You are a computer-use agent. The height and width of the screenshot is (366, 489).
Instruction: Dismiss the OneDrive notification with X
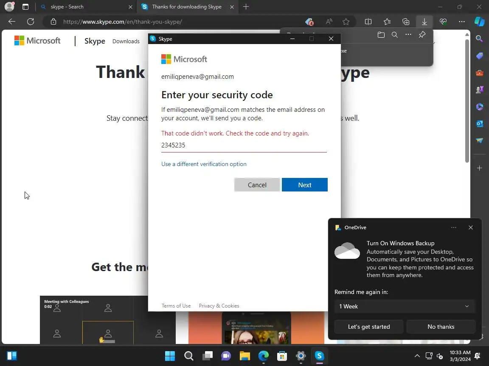471,227
